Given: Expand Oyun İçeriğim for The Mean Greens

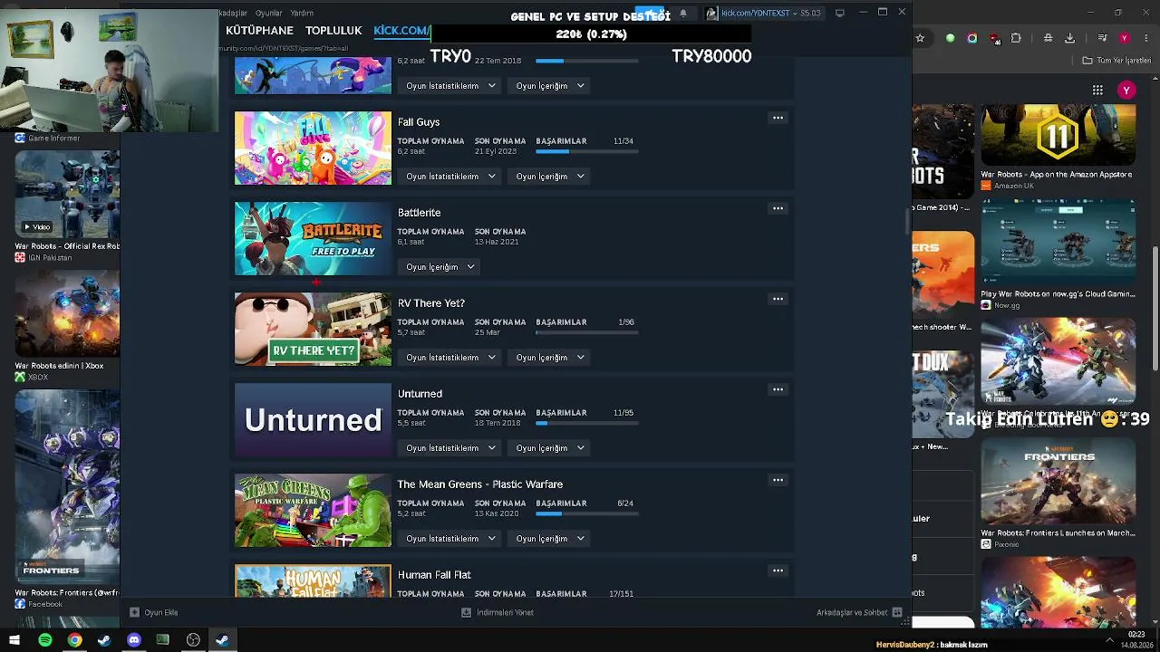Looking at the screenshot, I should pyautogui.click(x=550, y=539).
